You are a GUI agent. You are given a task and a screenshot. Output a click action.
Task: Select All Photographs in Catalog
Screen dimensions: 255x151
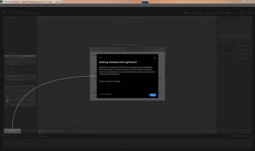tap(20, 56)
